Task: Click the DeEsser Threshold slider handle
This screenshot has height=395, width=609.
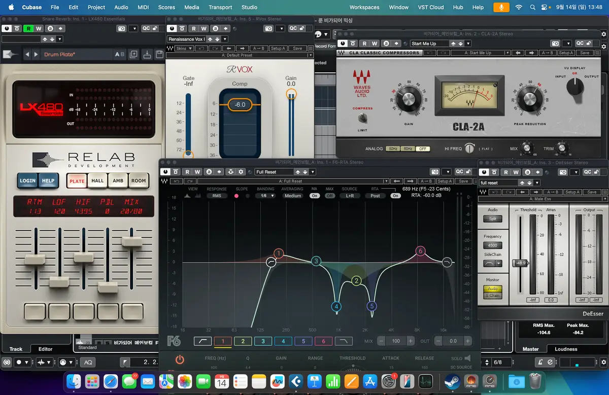Action: pyautogui.click(x=520, y=263)
